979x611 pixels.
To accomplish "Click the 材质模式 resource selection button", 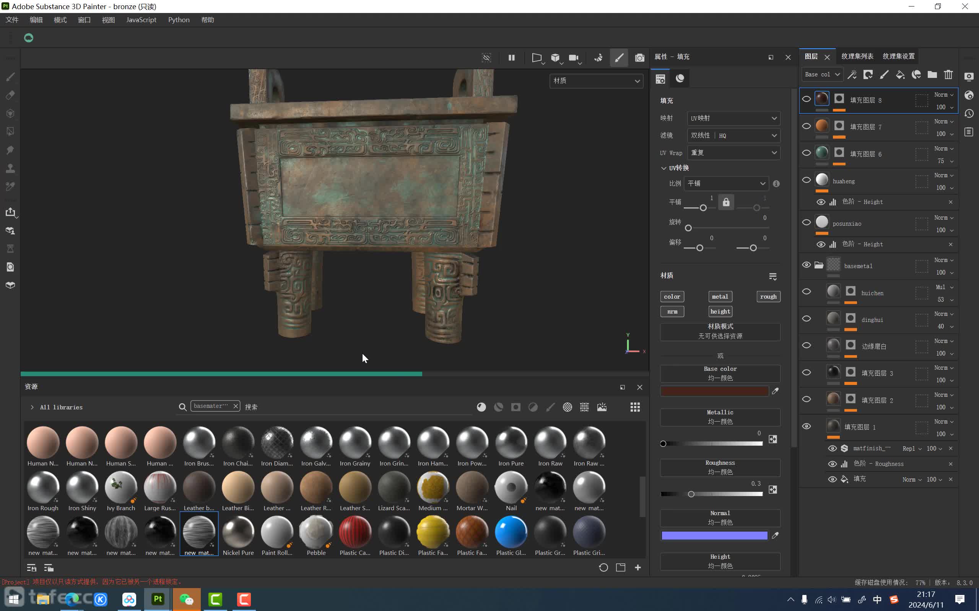I will pyautogui.click(x=720, y=331).
